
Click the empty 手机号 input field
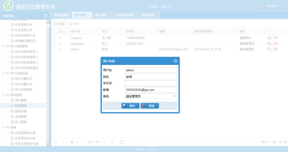point(151,83)
